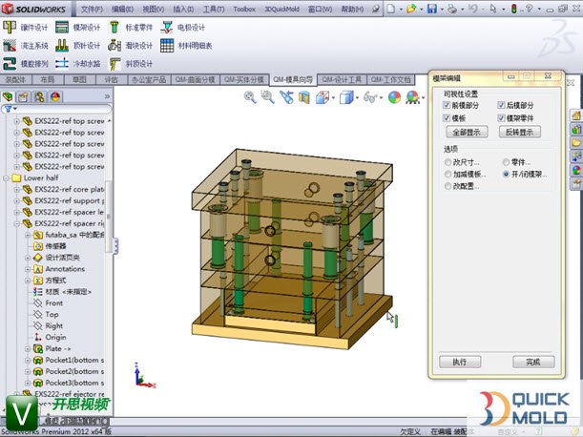
Task: Open the display style dropdown arrow
Action: (x=357, y=98)
